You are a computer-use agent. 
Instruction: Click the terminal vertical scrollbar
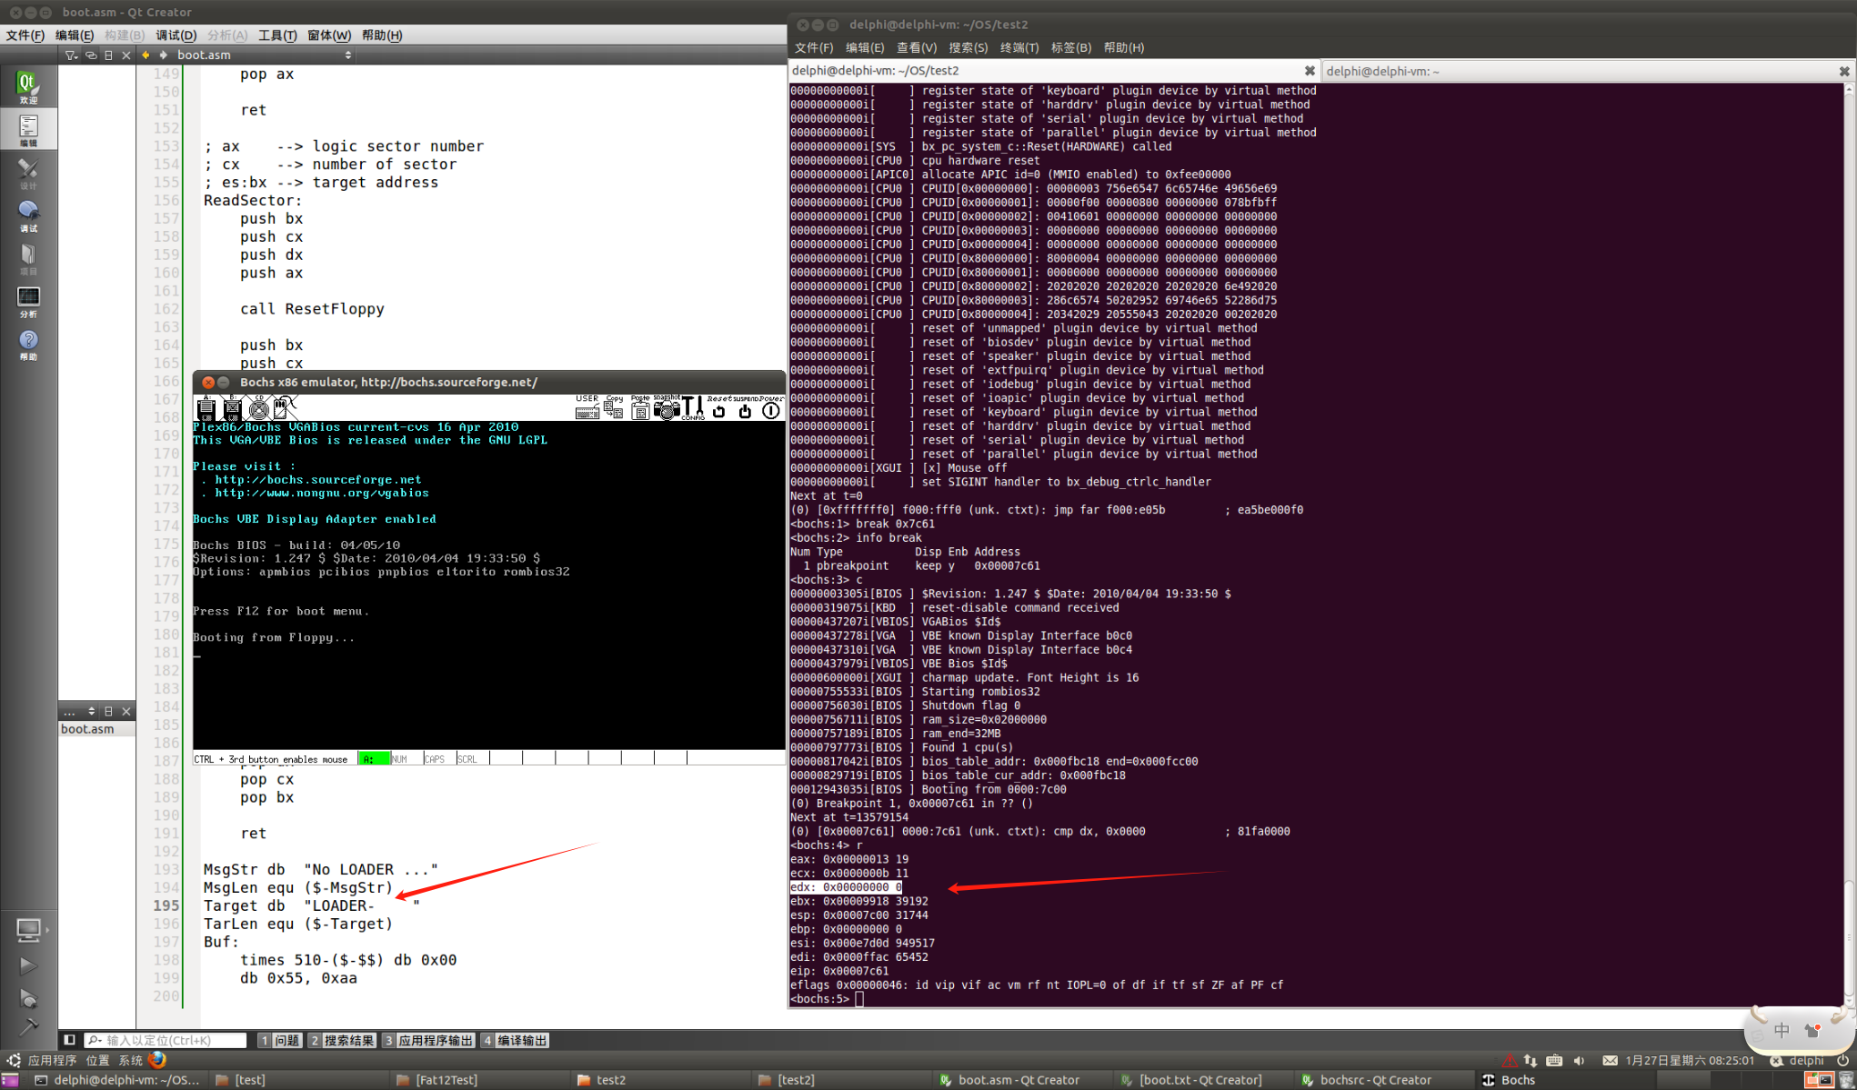click(1849, 545)
